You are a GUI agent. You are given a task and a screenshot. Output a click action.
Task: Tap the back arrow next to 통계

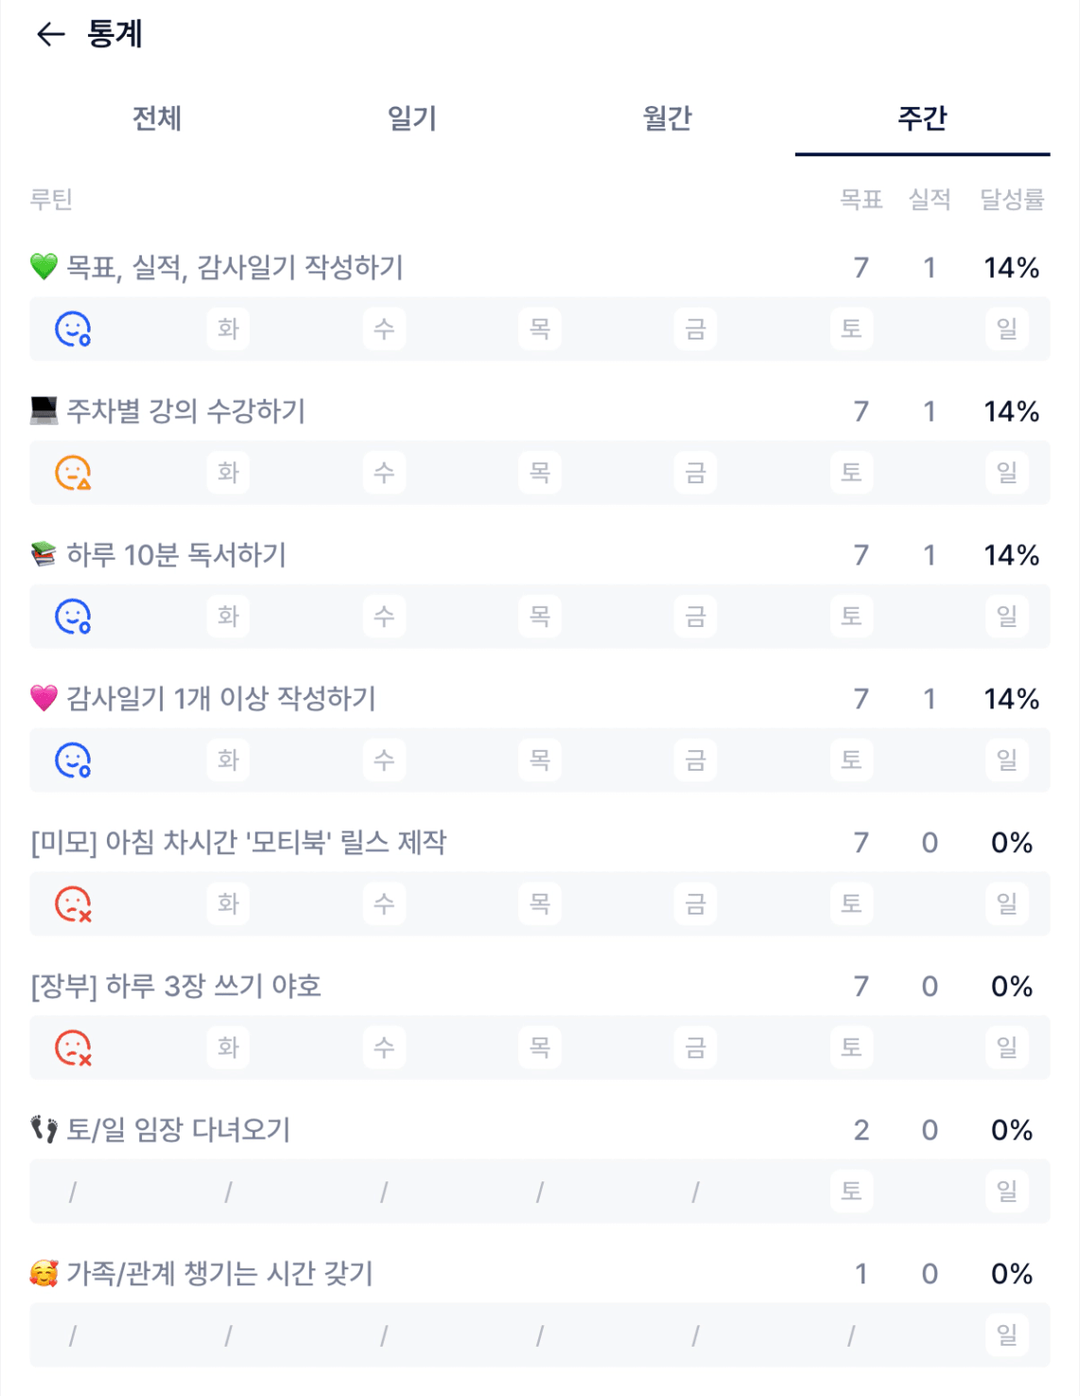pyautogui.click(x=50, y=35)
